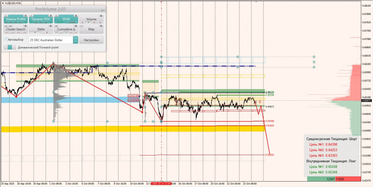Open the 25 DEC Australian Dollar contract box

51,40
